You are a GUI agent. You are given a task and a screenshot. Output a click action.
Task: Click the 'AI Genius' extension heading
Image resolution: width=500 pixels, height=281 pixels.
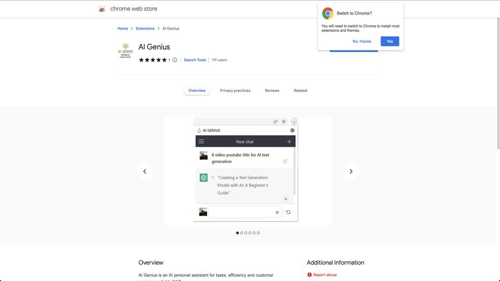point(154,47)
